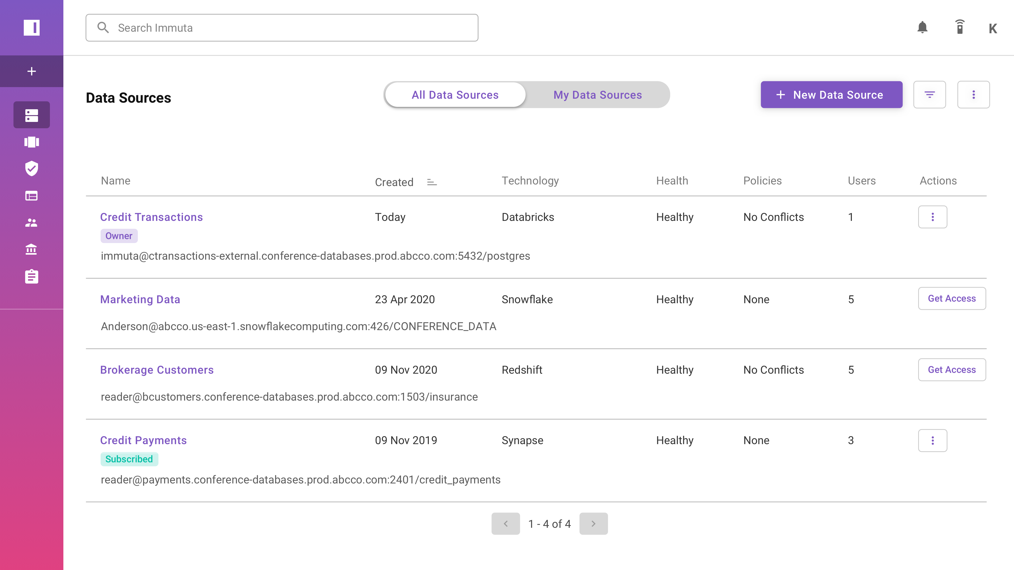Click the Subscribed badge under Credit Payments
This screenshot has width=1014, height=570.
tap(129, 459)
